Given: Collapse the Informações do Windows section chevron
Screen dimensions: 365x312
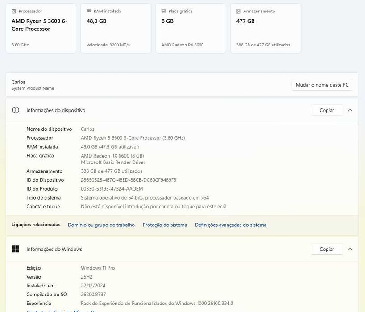Looking at the screenshot, I should [x=350, y=249].
